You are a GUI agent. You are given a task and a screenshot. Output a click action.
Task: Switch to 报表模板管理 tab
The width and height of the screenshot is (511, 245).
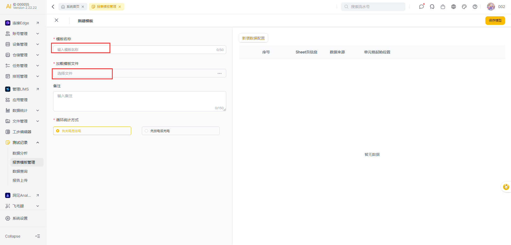pyautogui.click(x=107, y=7)
